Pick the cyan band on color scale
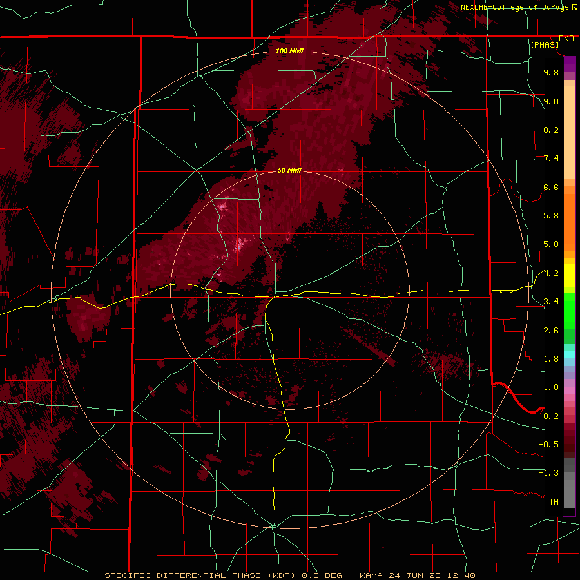 point(569,354)
